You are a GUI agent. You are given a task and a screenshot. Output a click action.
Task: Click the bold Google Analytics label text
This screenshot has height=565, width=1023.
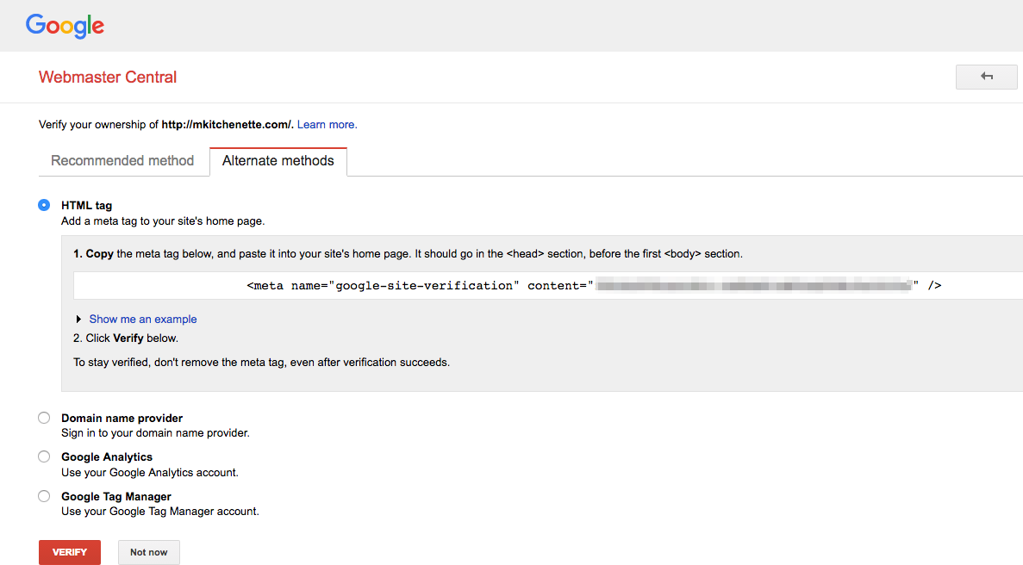pyautogui.click(x=107, y=456)
